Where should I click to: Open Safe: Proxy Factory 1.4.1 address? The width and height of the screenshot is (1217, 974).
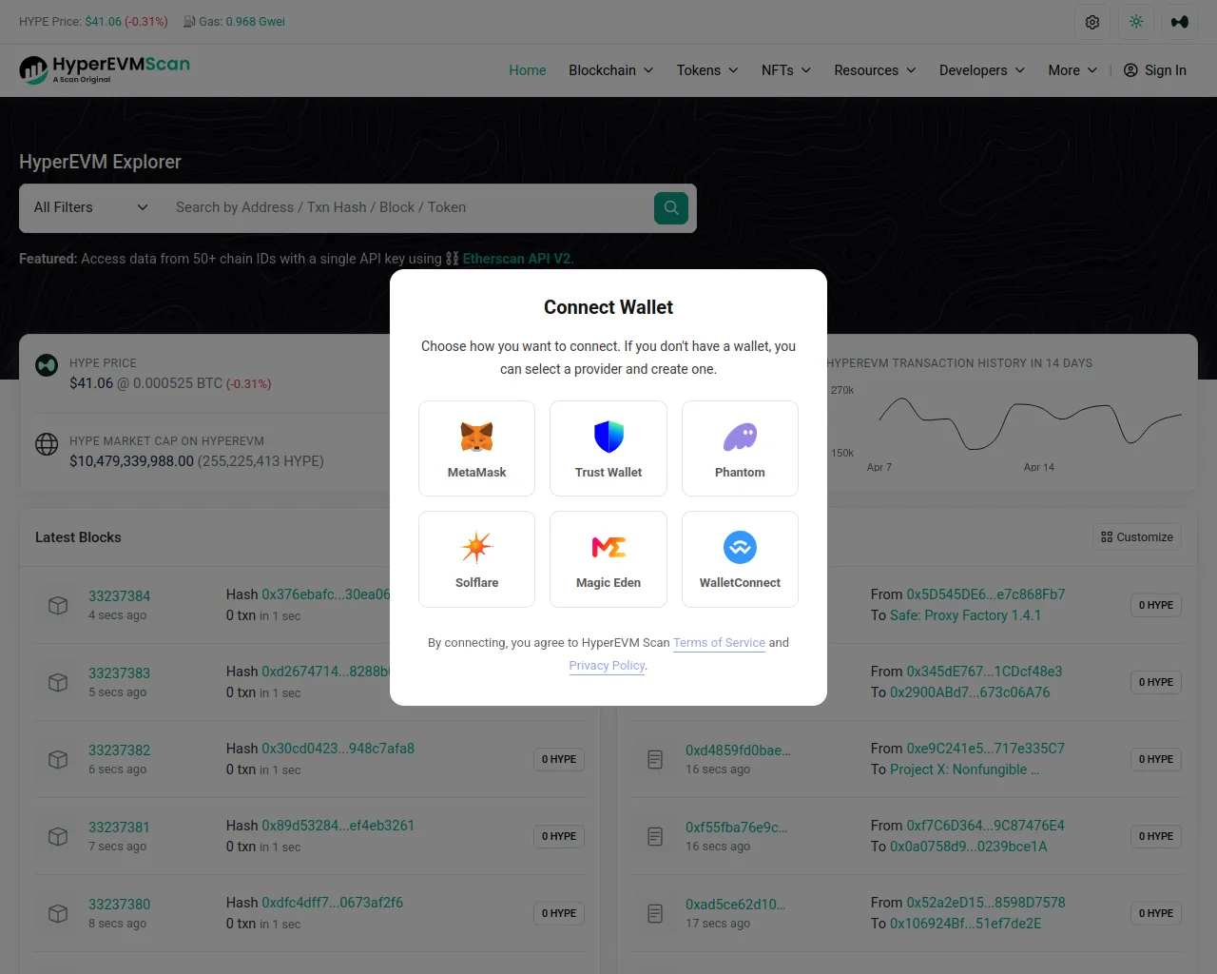click(965, 615)
